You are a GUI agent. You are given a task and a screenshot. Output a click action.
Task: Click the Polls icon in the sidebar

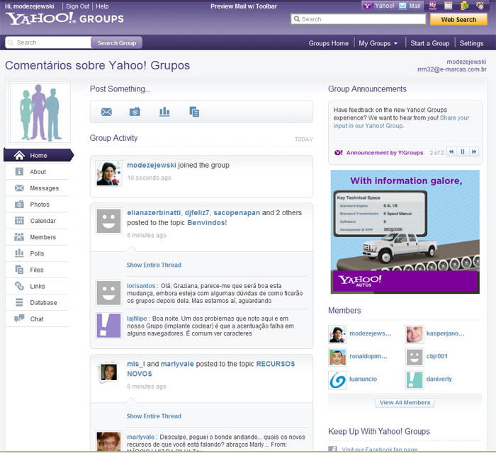tap(19, 253)
